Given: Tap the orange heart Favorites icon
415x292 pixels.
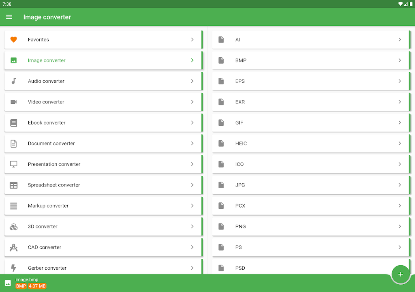Looking at the screenshot, I should pyautogui.click(x=13, y=40).
